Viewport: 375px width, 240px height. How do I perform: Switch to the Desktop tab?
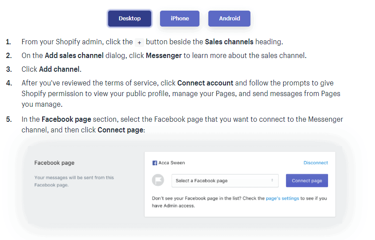point(129,19)
